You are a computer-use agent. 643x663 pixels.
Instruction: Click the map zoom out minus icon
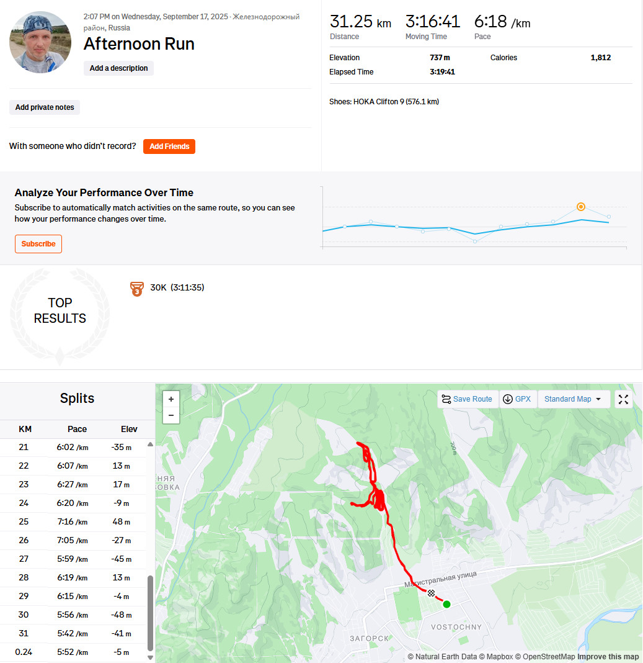(x=171, y=415)
